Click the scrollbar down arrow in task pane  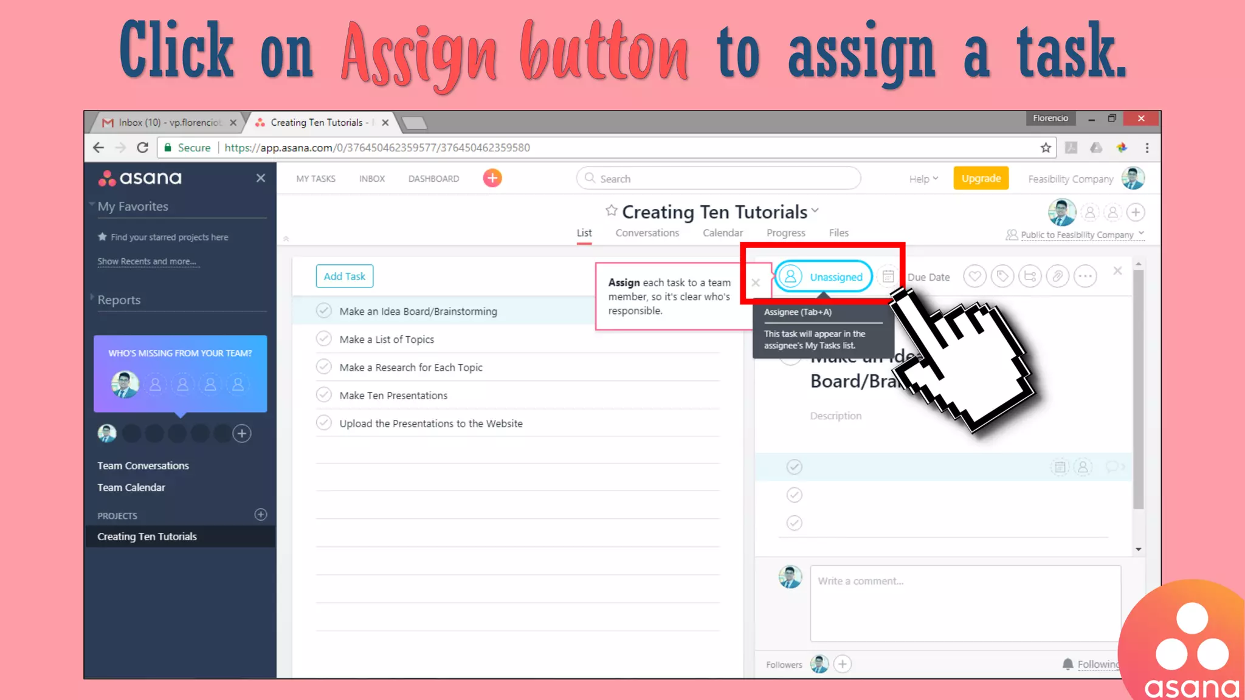1138,549
